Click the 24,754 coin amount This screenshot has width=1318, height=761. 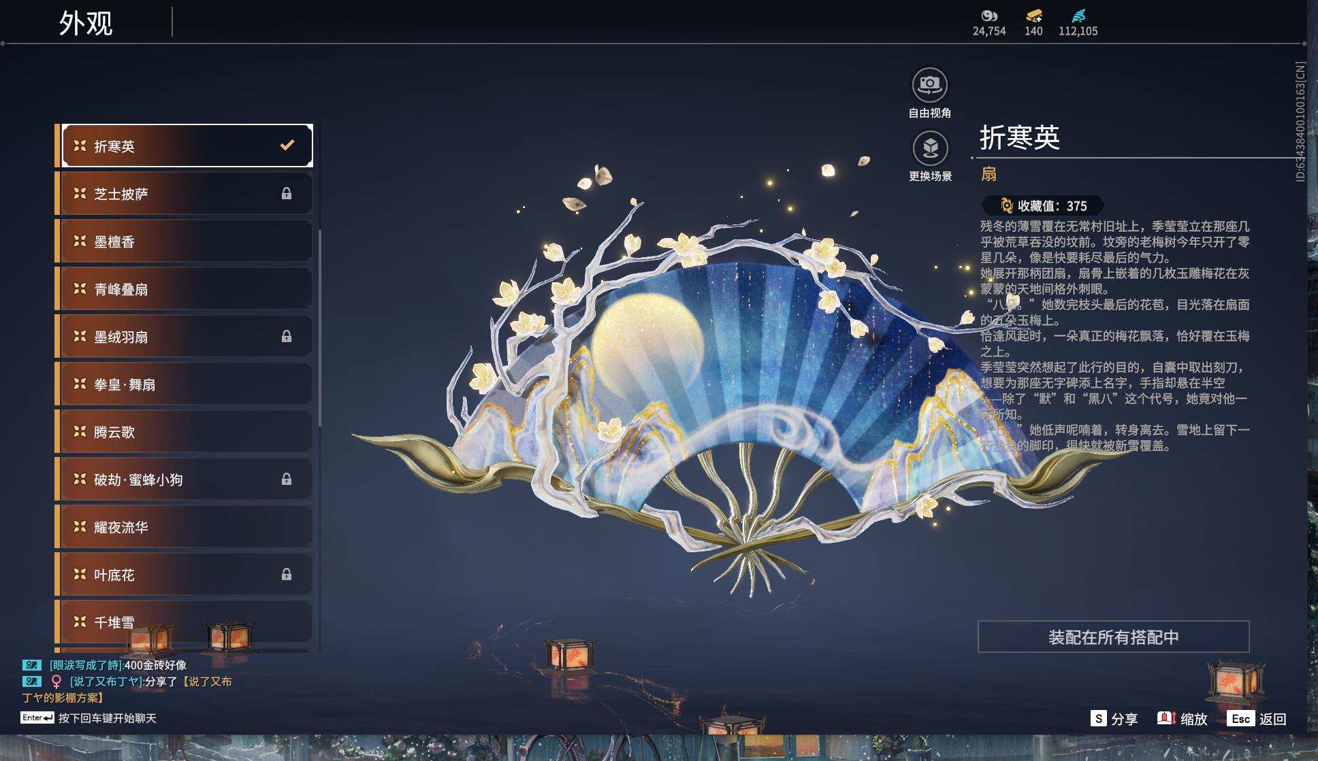[x=988, y=31]
